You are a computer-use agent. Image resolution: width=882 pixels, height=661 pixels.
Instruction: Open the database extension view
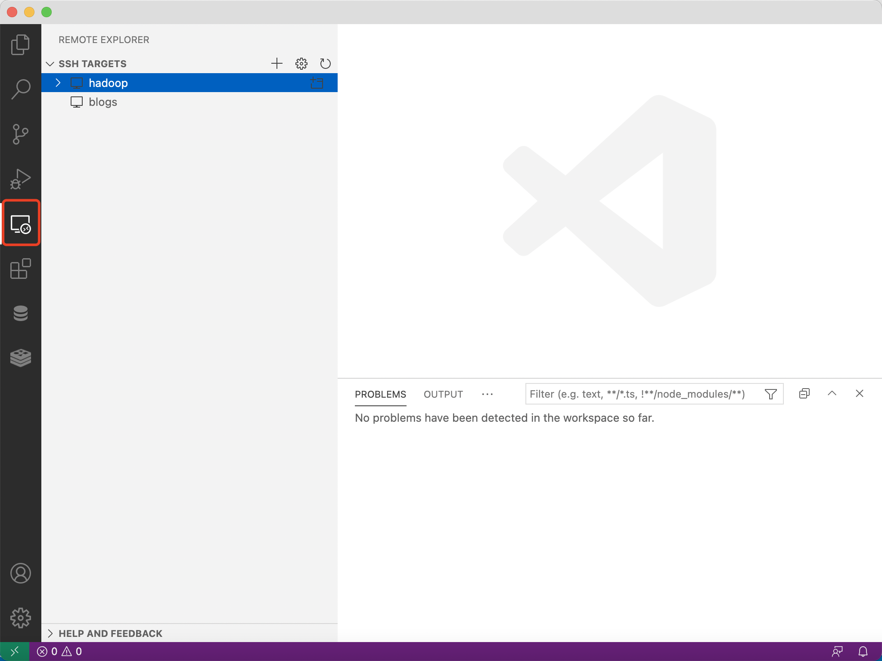tap(20, 314)
